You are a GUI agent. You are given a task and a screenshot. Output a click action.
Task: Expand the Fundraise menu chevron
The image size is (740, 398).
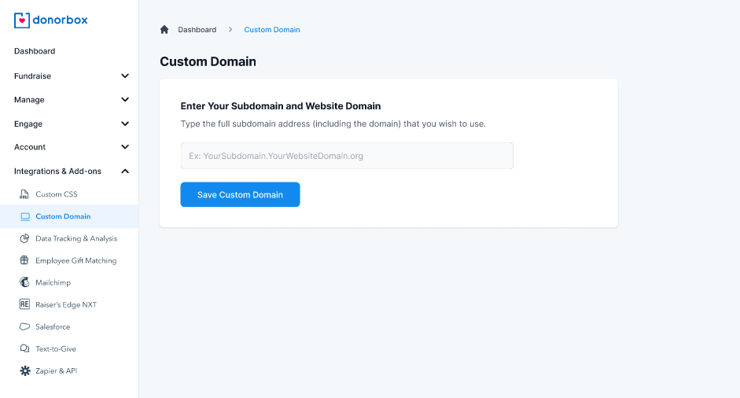[125, 76]
